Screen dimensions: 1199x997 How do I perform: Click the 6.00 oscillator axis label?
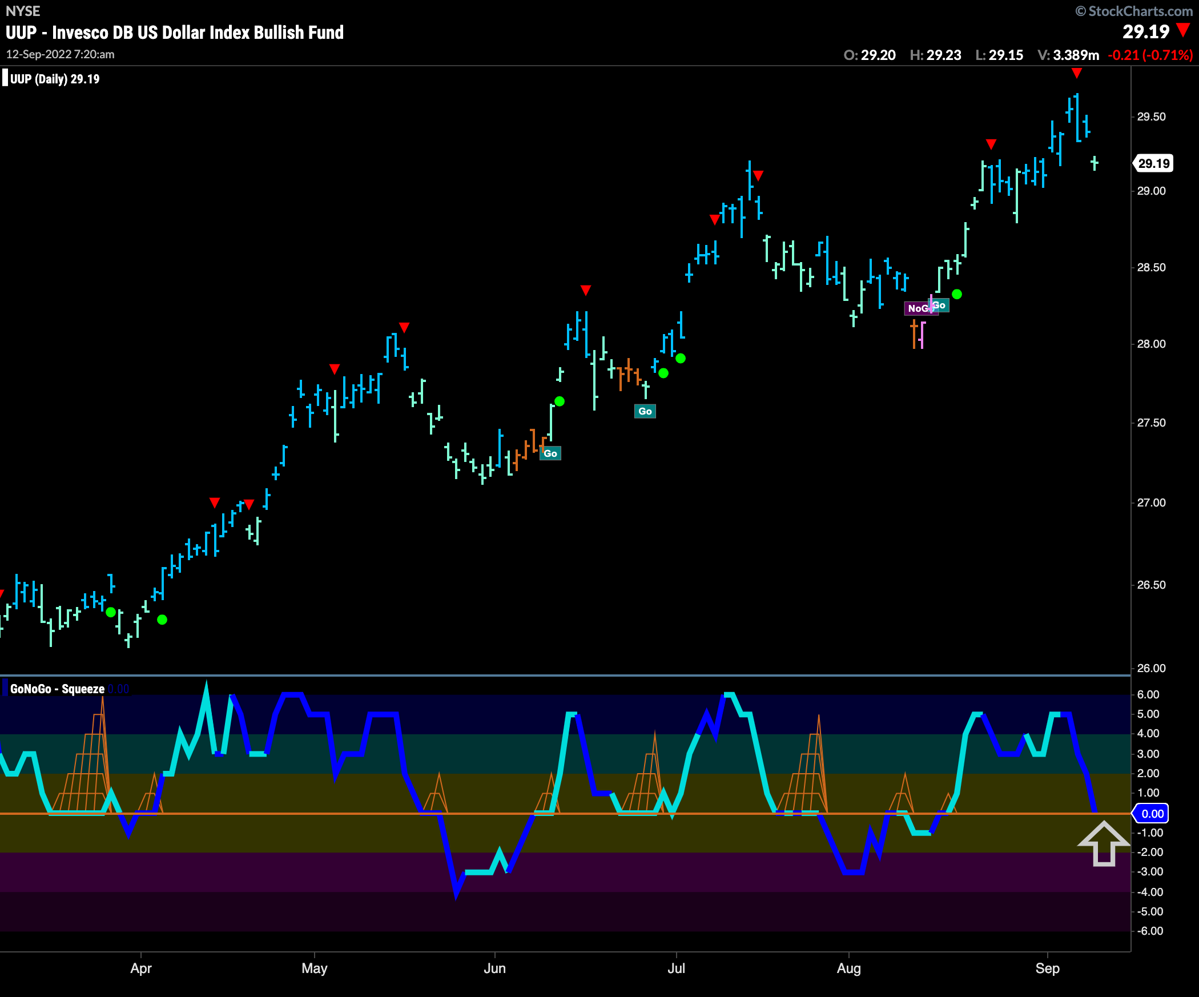1148,694
